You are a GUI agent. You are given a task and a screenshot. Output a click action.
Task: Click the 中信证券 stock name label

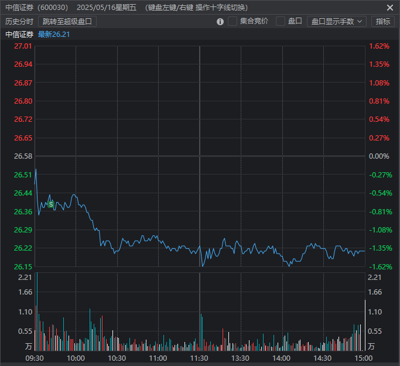(x=19, y=34)
